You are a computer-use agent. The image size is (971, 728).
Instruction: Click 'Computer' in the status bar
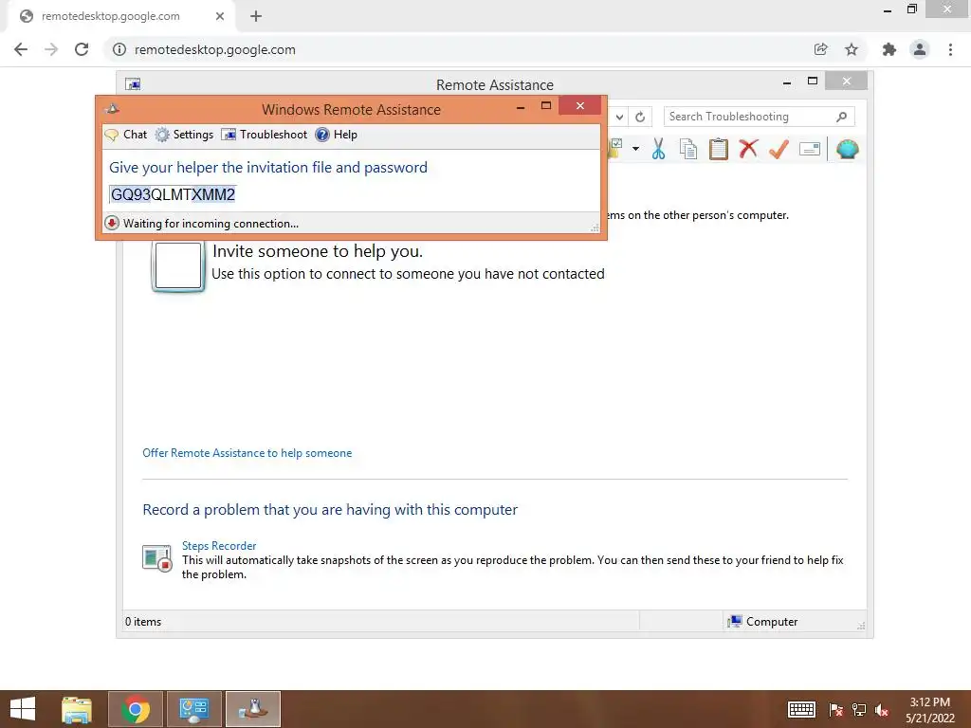[763, 622]
